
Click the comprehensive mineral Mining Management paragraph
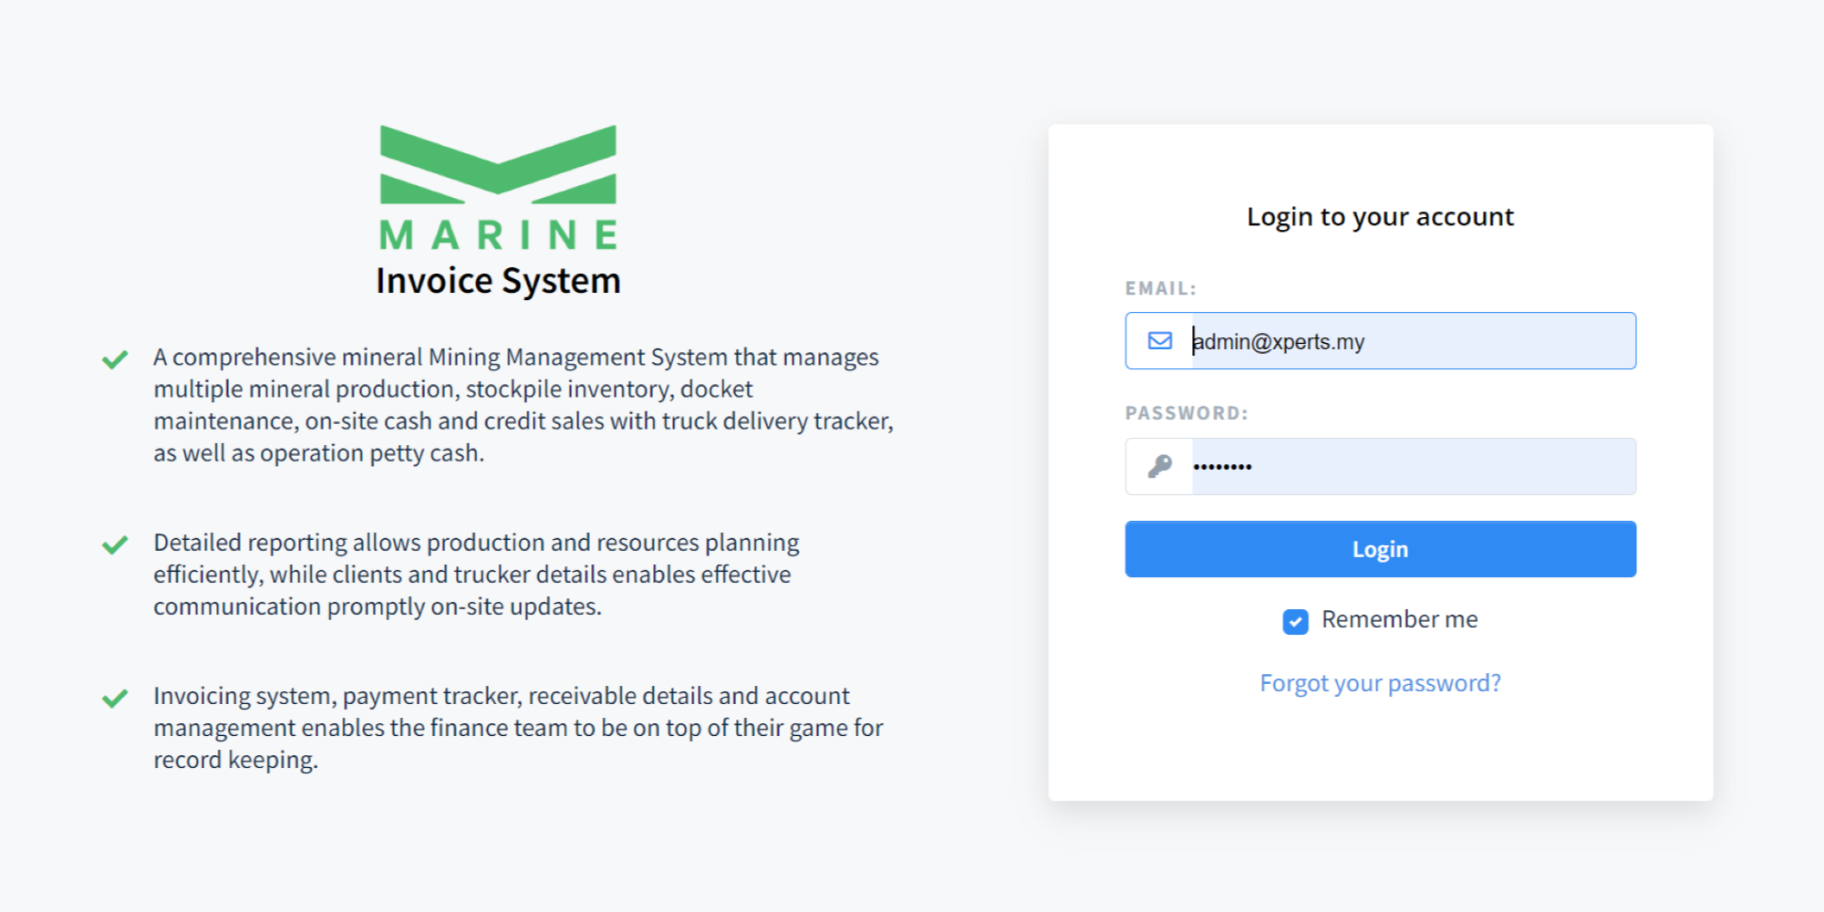[x=522, y=405]
